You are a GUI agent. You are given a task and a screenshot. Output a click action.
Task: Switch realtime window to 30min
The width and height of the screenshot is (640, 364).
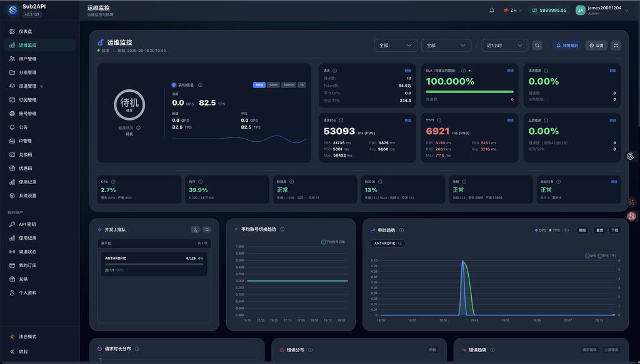click(x=289, y=85)
